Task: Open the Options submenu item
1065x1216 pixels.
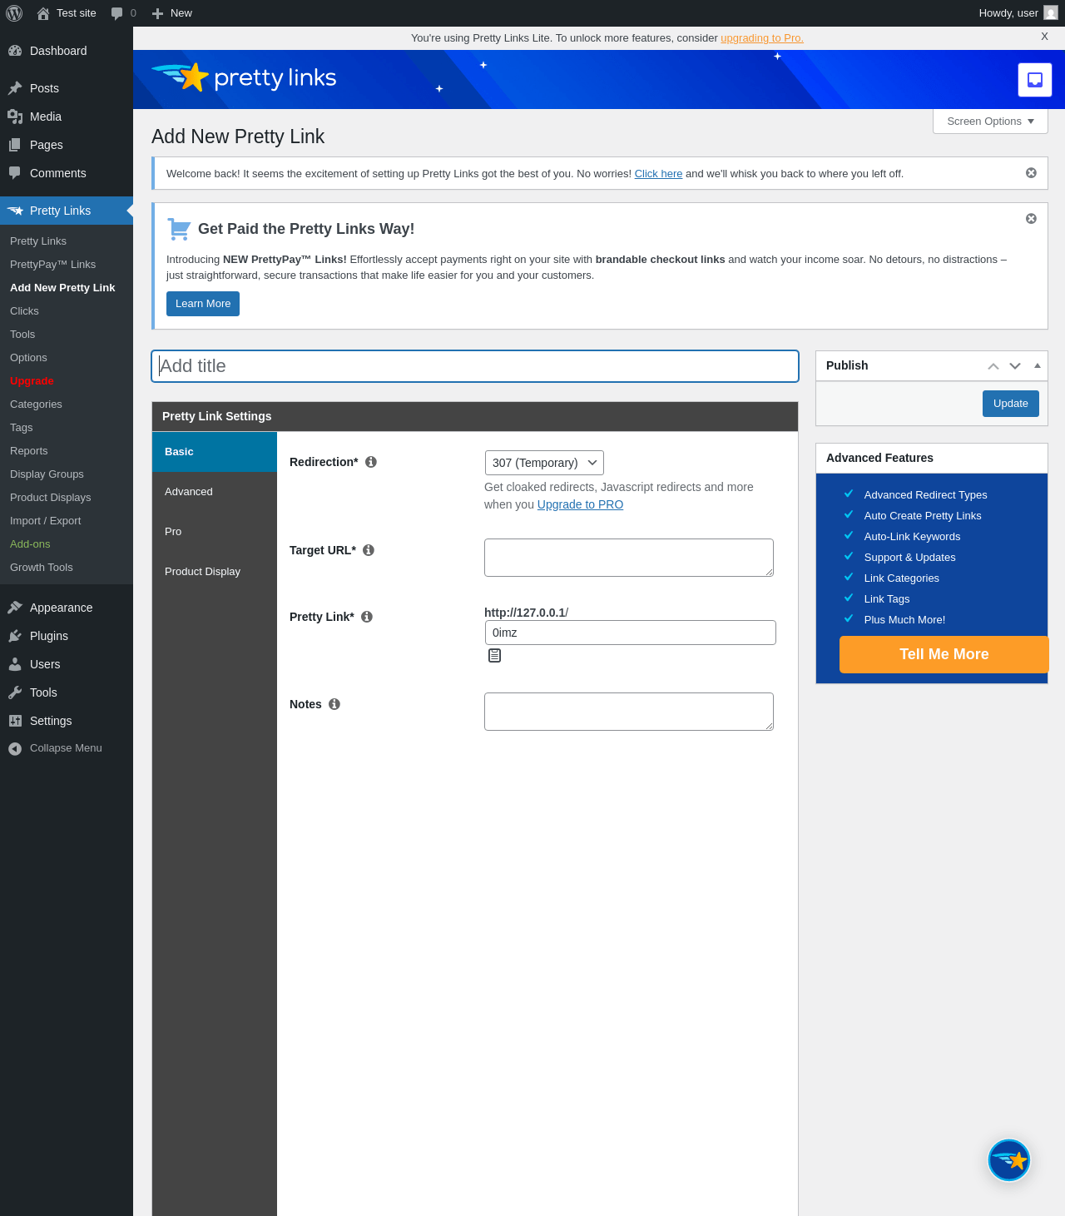Action: [67, 358]
